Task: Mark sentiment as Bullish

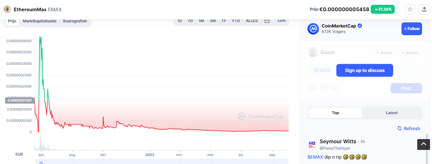Action: 384,53
